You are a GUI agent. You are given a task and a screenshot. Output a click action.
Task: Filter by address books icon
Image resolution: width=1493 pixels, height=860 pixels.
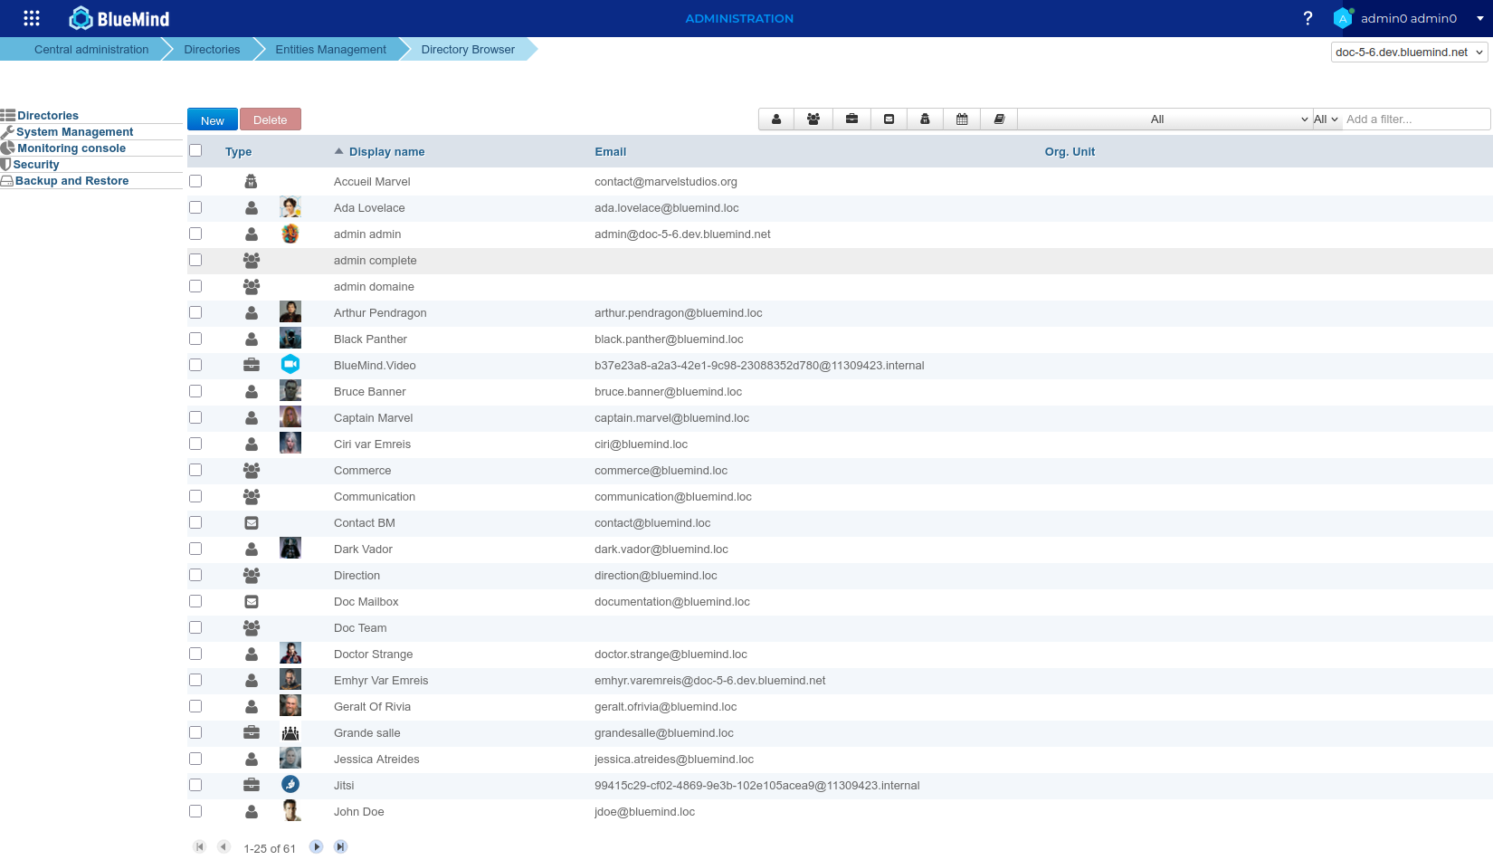coord(999,119)
